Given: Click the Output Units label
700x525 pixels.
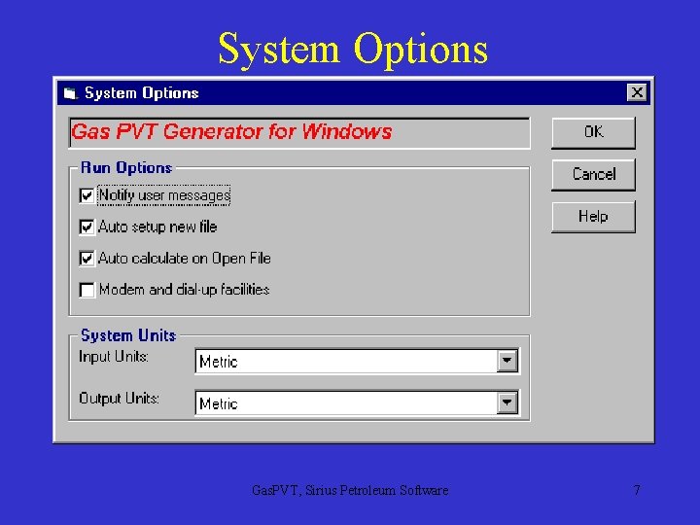Looking at the screenshot, I should point(119,399).
